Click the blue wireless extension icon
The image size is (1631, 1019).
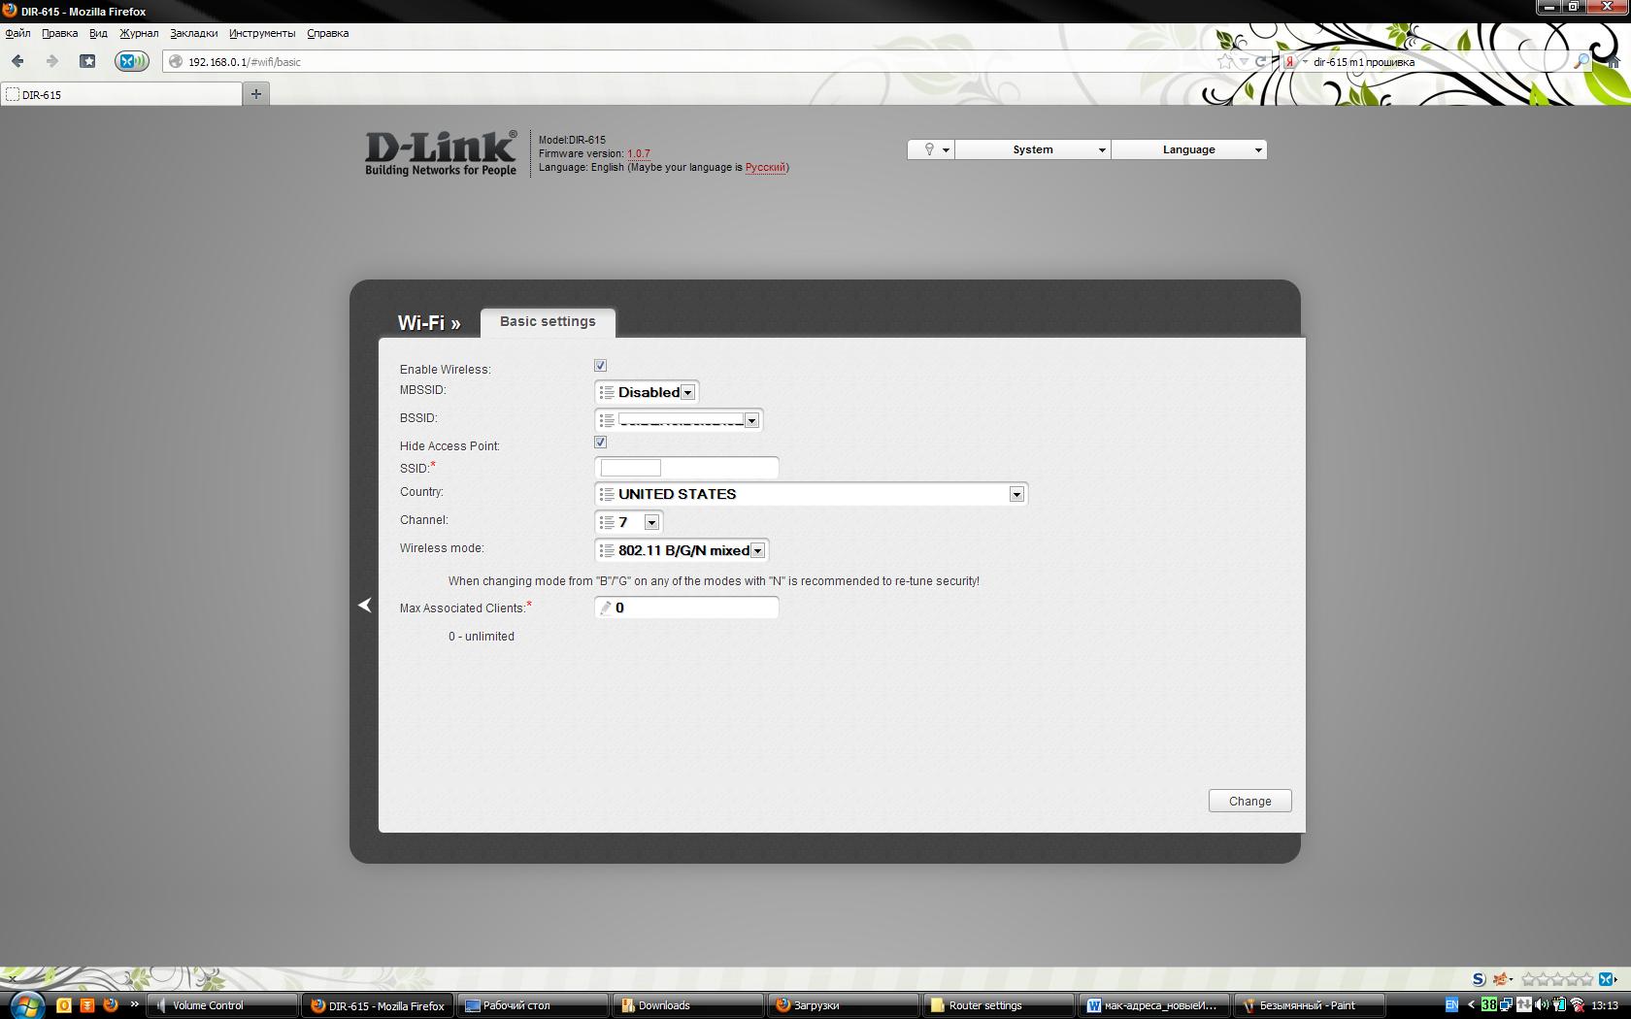[x=131, y=61]
